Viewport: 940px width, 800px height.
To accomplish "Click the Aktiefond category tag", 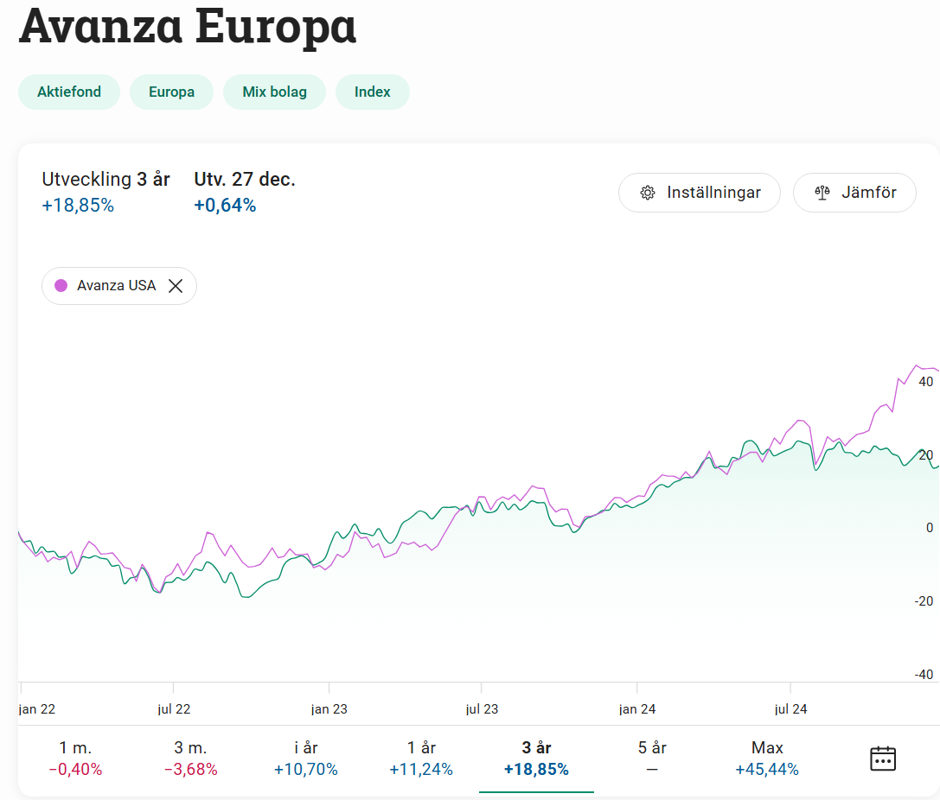I will pyautogui.click(x=69, y=92).
